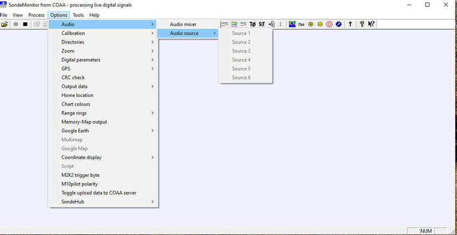Expand the Calibration submenu

tap(103, 33)
